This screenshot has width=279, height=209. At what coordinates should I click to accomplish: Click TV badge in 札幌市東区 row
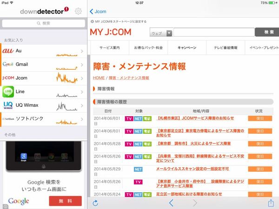click(129, 119)
